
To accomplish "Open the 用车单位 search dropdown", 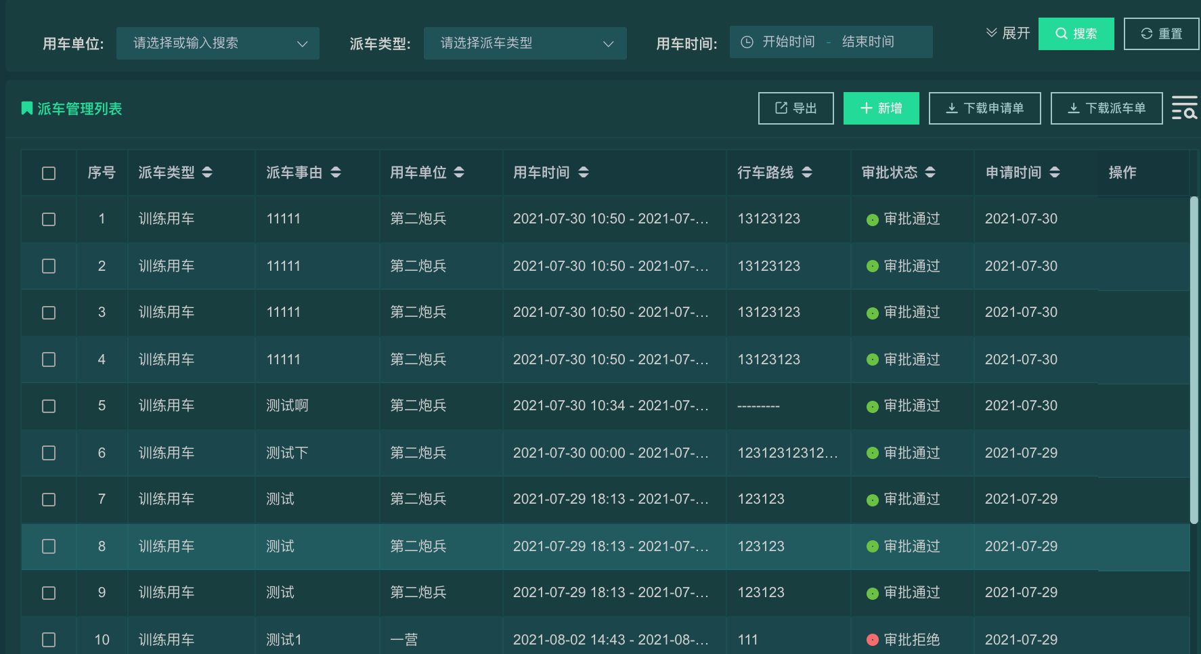I will [218, 43].
